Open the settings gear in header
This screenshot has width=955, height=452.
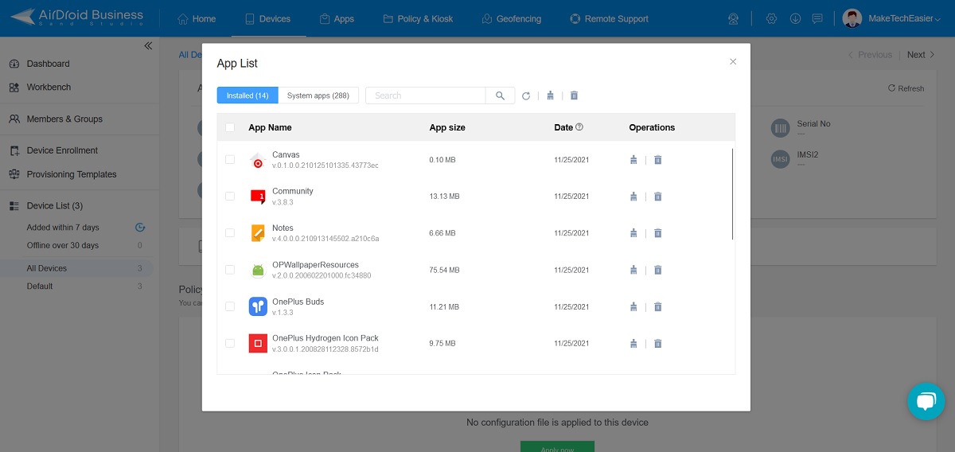[x=771, y=18]
